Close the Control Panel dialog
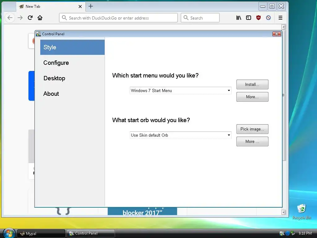The height and width of the screenshot is (238, 317). 276,34
